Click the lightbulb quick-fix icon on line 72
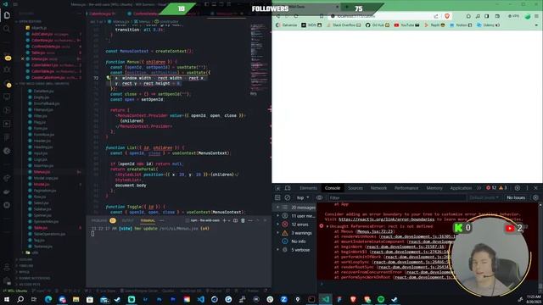 coord(109,78)
